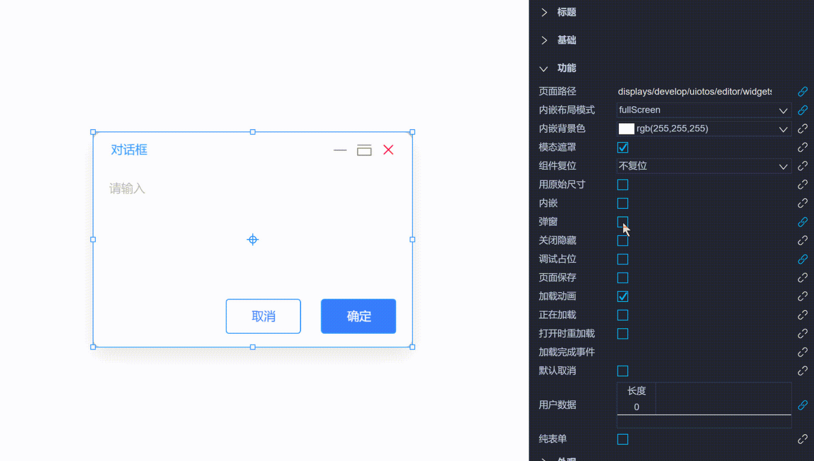Enable the 内嵌 checkbox
Screen dimensions: 814x461
(x=622, y=203)
